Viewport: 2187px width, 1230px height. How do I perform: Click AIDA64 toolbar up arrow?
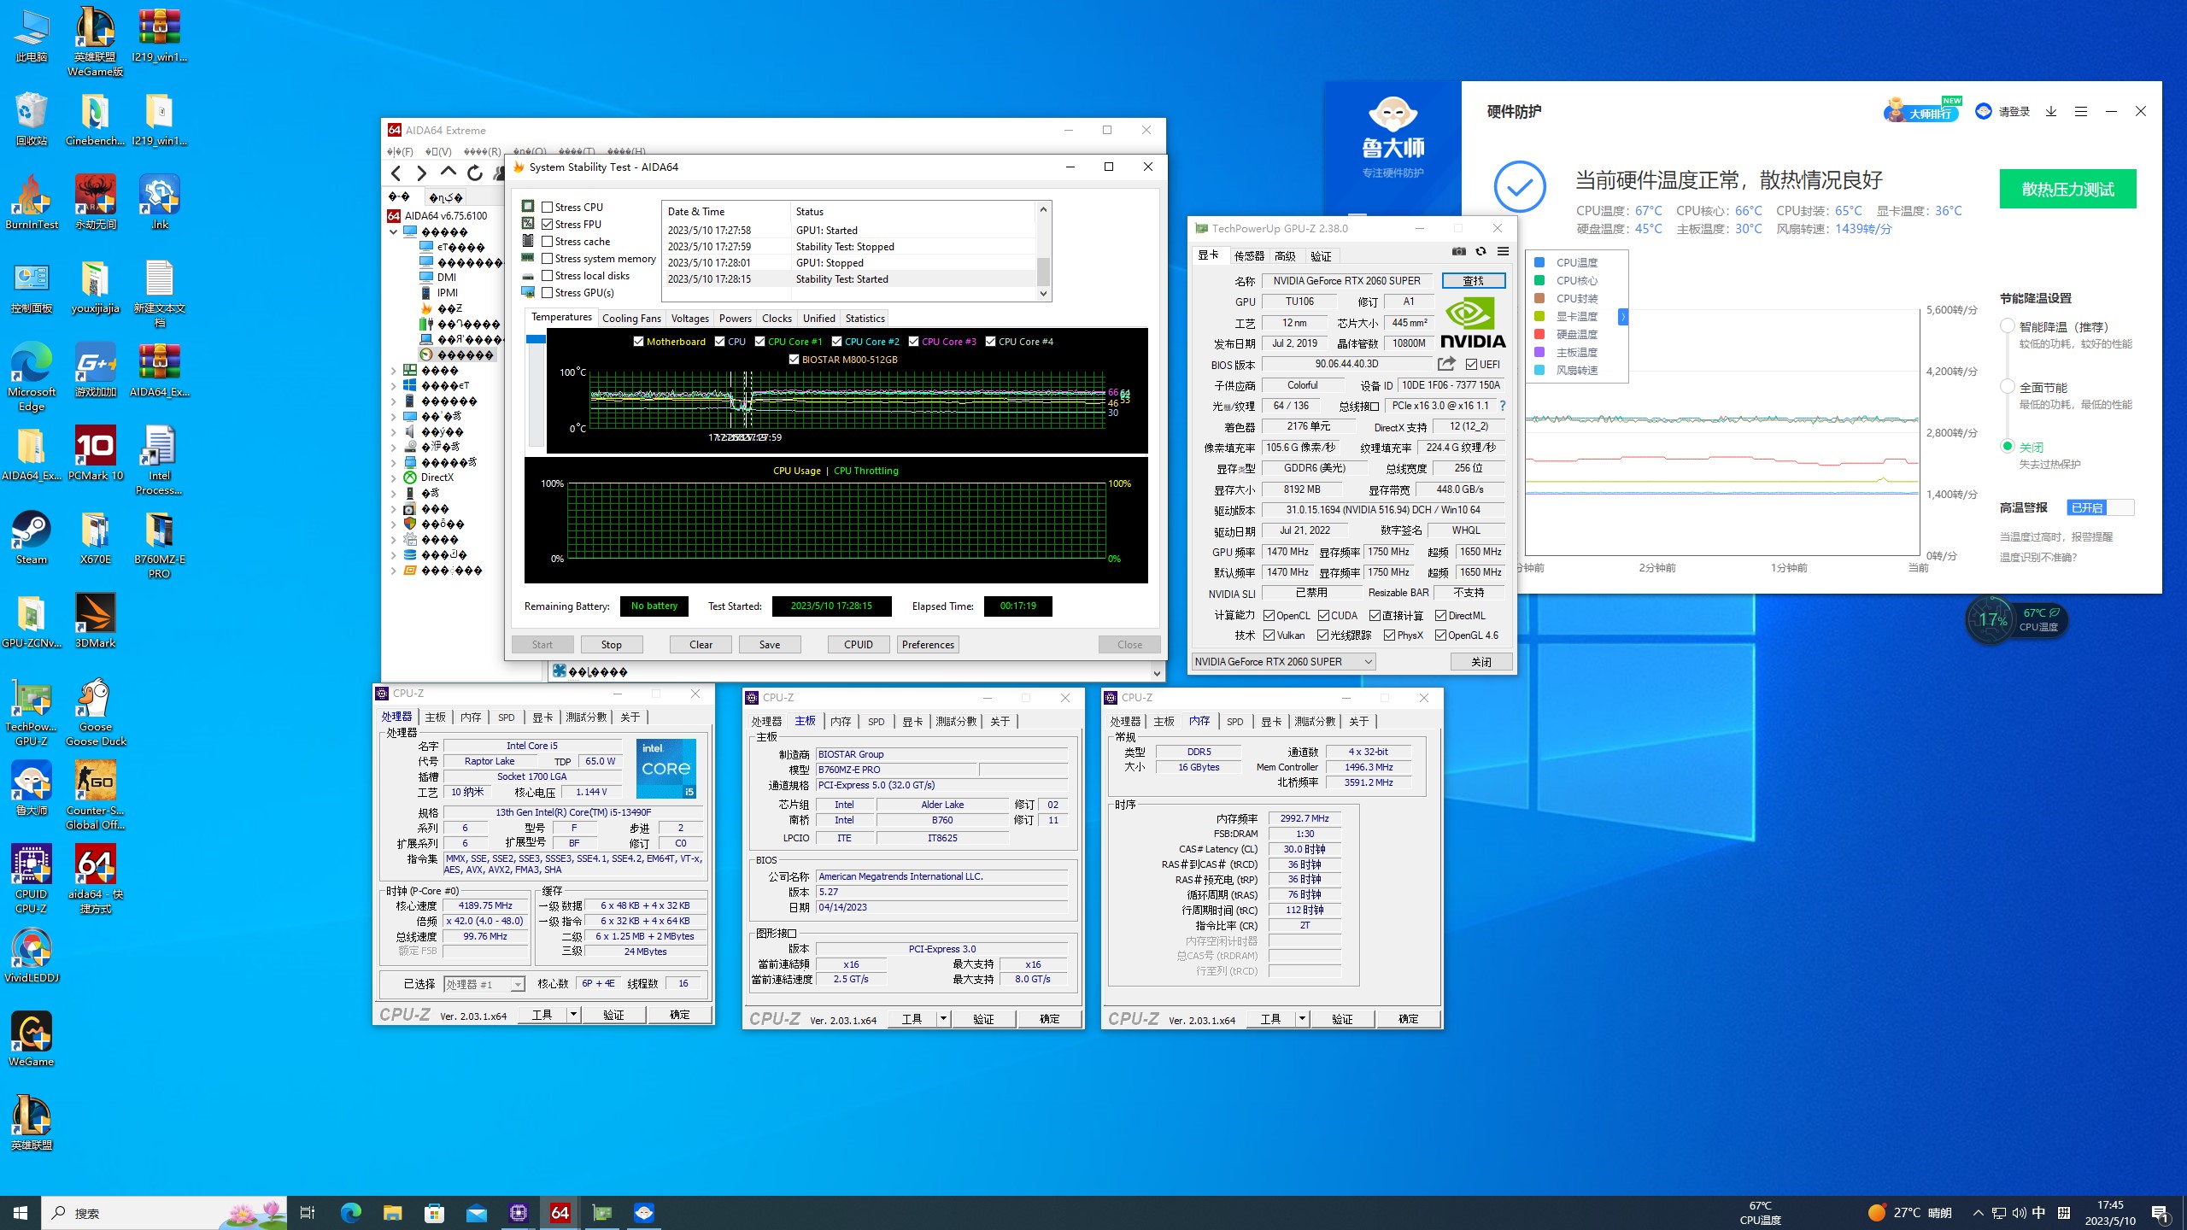[x=448, y=172]
